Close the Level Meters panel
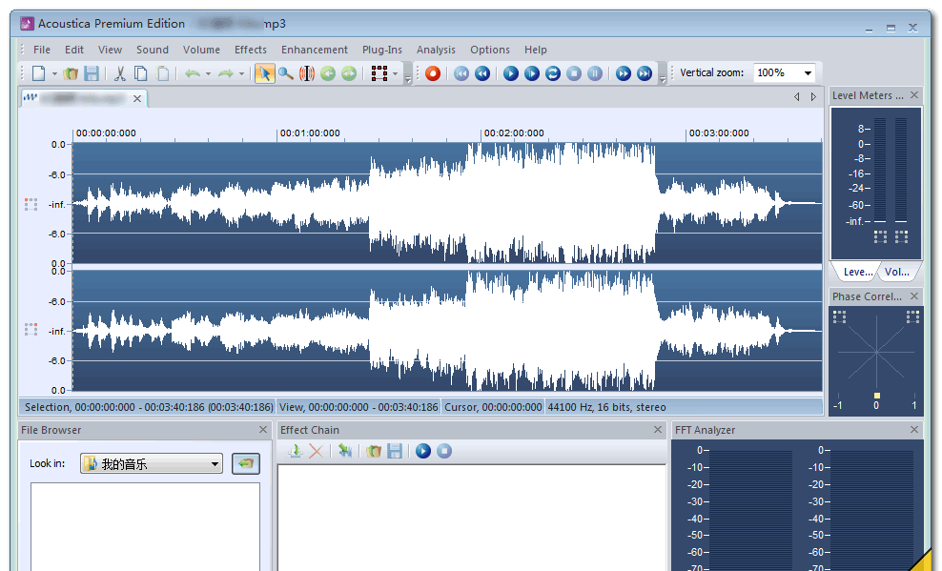Viewport: 942px width, 571px height. [x=913, y=95]
